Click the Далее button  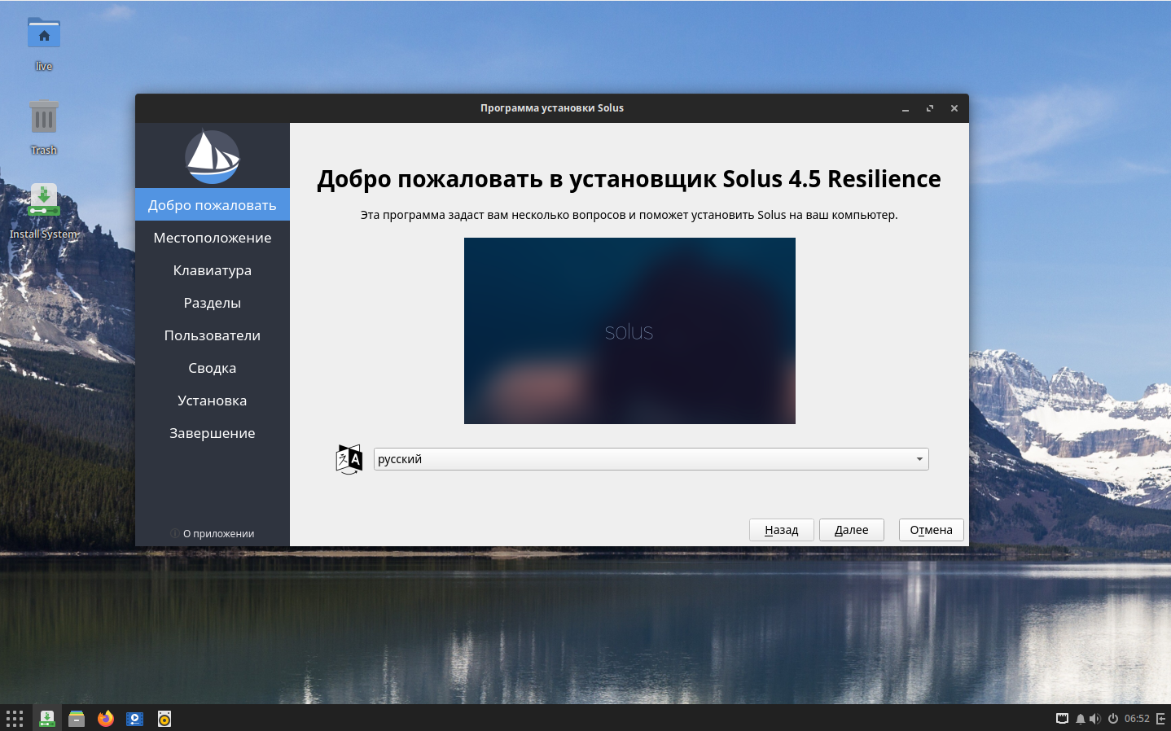tap(851, 530)
